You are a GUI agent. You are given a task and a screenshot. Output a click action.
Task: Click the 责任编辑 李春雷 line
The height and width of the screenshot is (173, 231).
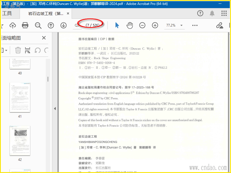click(92, 158)
